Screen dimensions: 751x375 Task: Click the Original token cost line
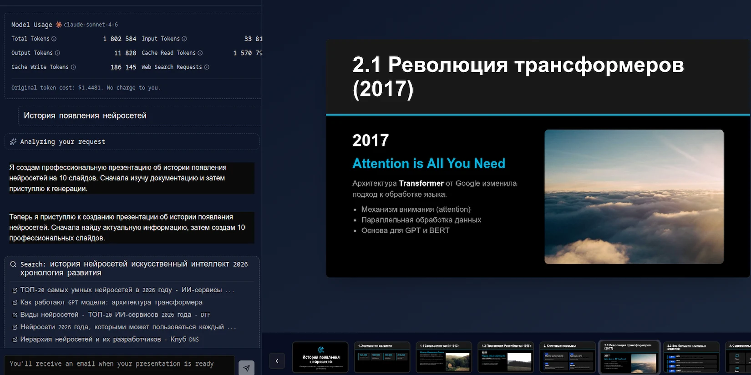[x=86, y=88]
